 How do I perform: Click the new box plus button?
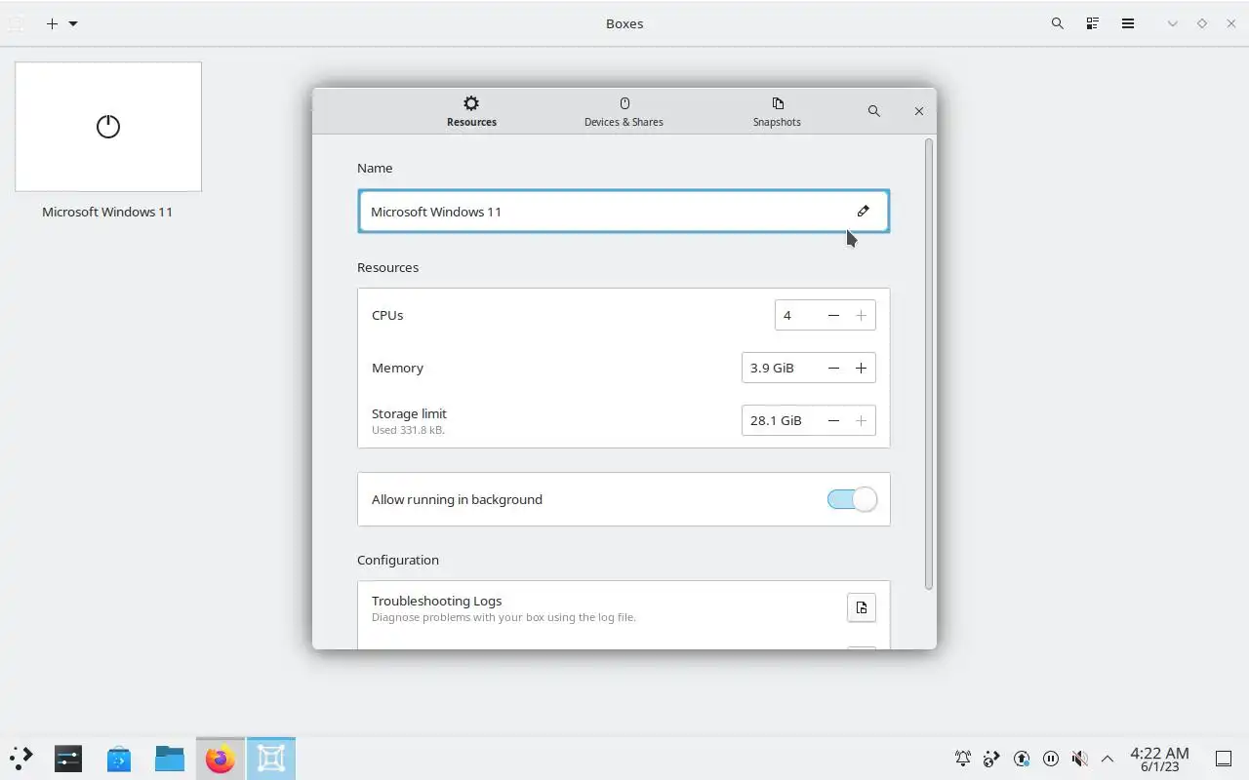click(52, 23)
